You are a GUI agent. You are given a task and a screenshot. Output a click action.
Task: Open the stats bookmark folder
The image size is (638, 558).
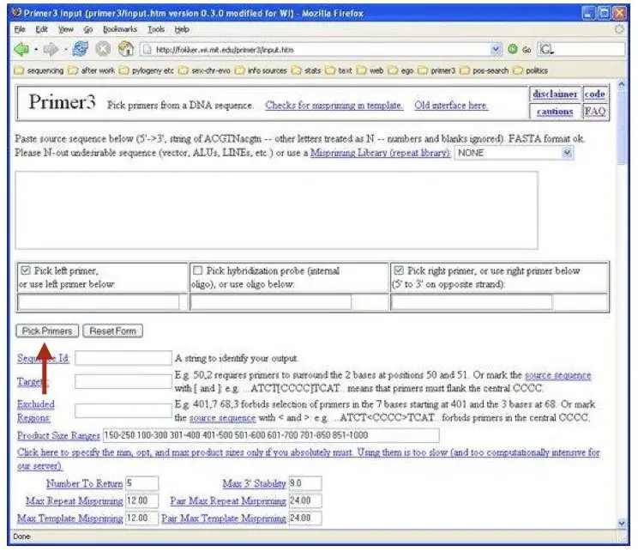[x=306, y=70]
